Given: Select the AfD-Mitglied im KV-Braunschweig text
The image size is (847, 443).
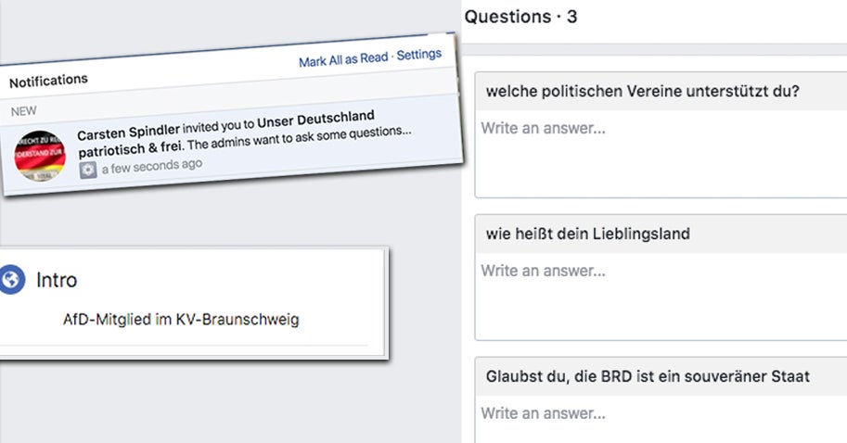Looking at the screenshot, I should [x=181, y=320].
